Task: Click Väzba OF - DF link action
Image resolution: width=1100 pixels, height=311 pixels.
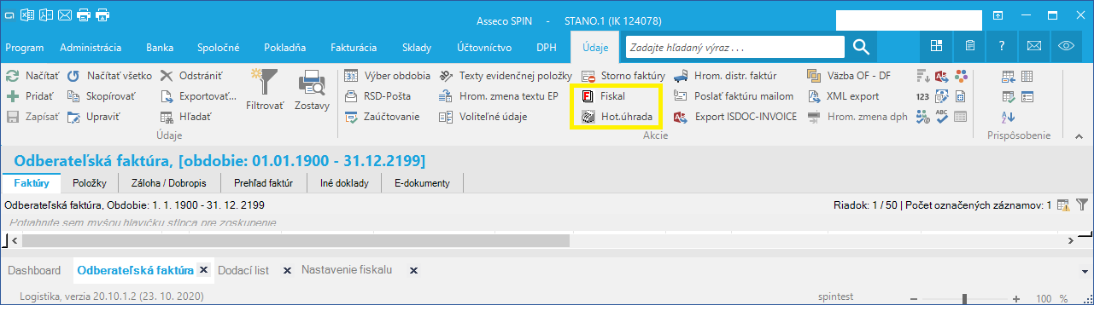Action: 848,76
